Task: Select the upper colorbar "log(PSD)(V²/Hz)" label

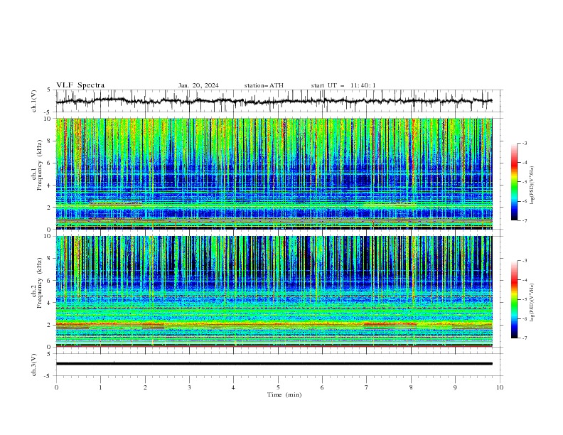Action: click(x=532, y=186)
